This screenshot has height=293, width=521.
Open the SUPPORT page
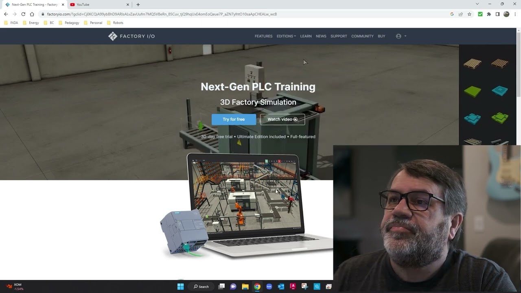(x=339, y=36)
